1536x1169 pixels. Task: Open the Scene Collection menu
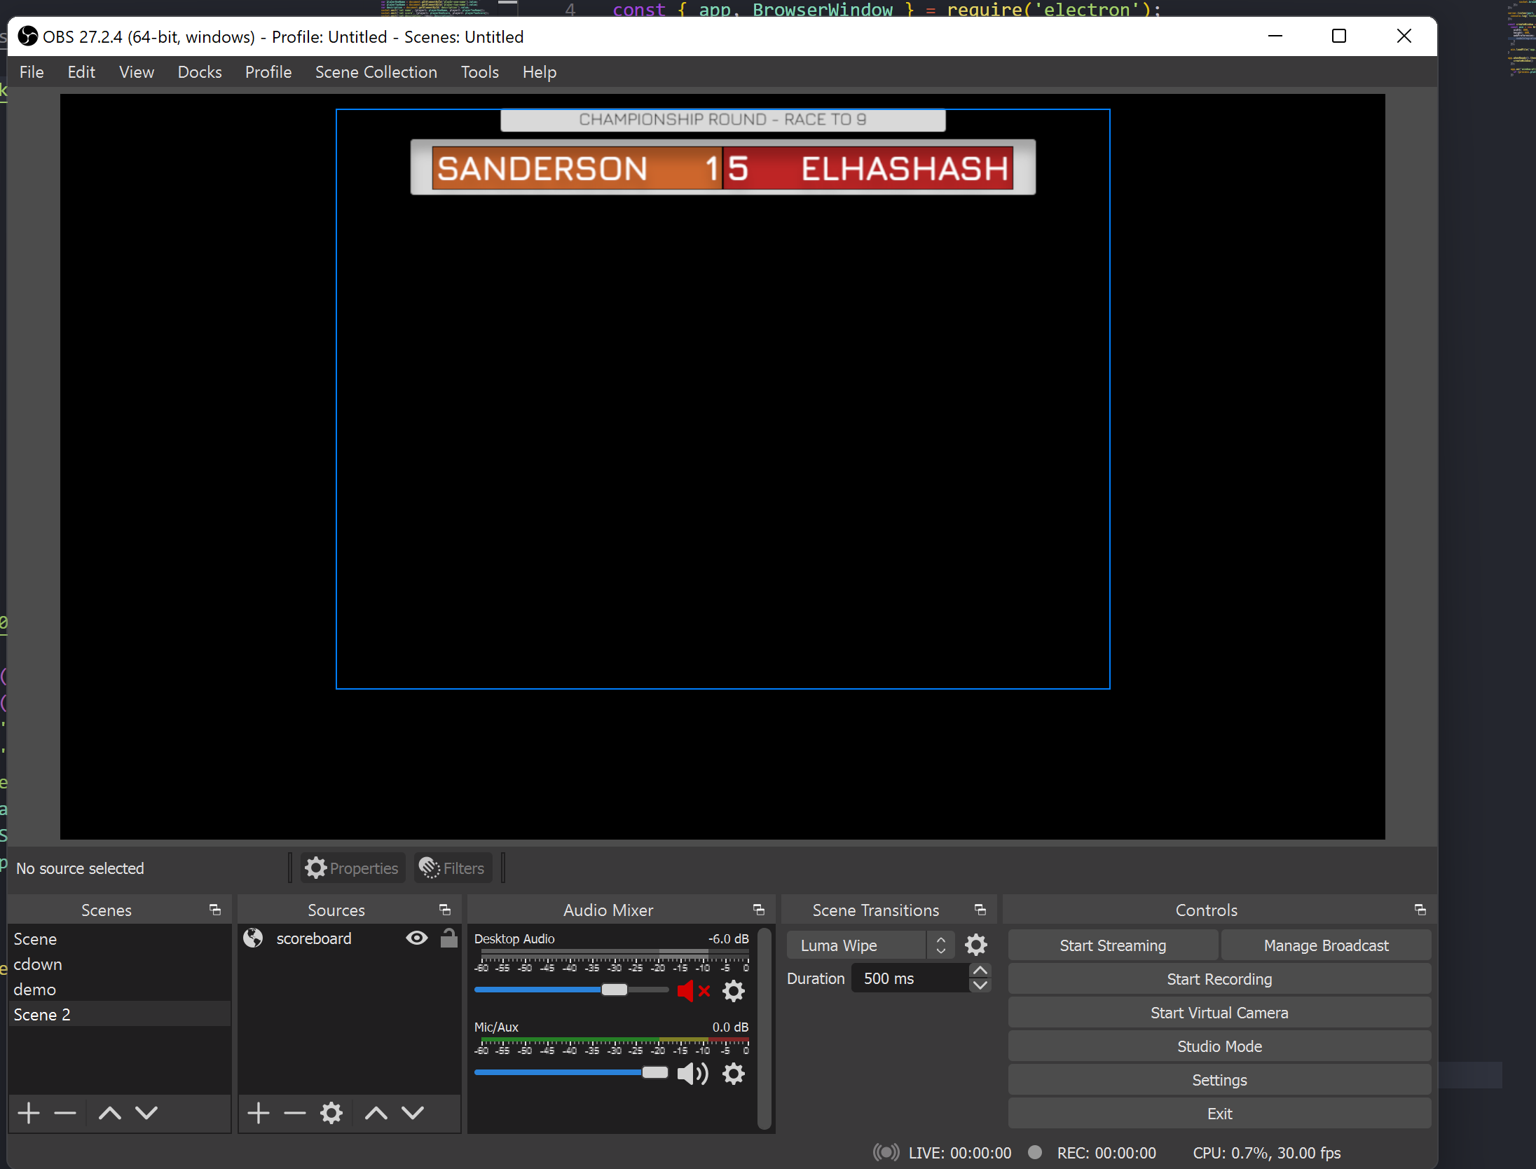point(376,72)
